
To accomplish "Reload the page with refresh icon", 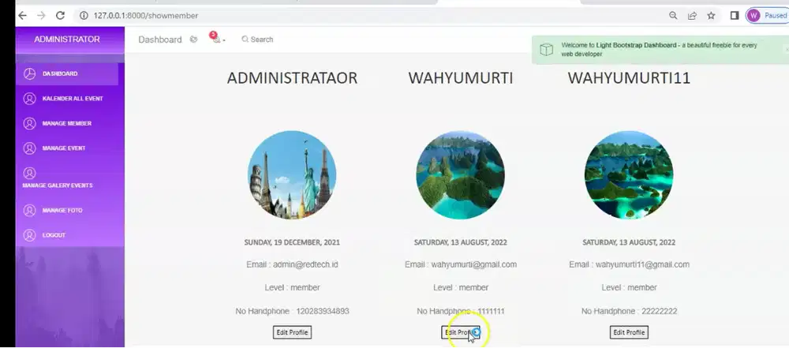I will pos(61,16).
